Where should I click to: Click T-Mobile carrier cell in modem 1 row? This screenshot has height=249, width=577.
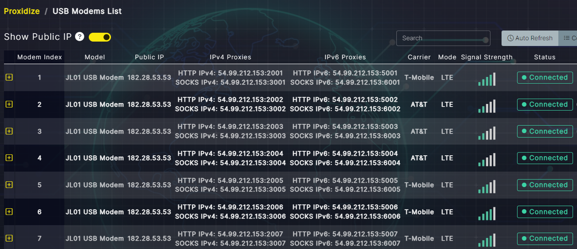(419, 77)
